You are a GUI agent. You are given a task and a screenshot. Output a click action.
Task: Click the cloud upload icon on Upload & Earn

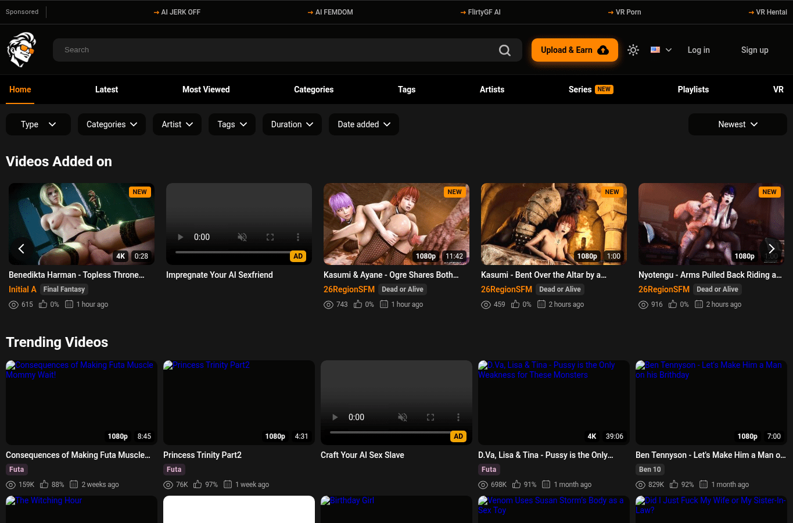point(603,50)
